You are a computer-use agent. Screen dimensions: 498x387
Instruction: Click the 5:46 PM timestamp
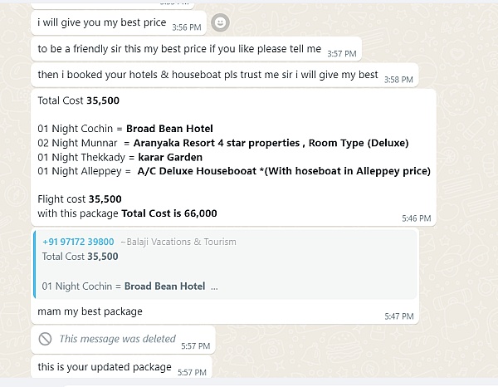pos(417,218)
